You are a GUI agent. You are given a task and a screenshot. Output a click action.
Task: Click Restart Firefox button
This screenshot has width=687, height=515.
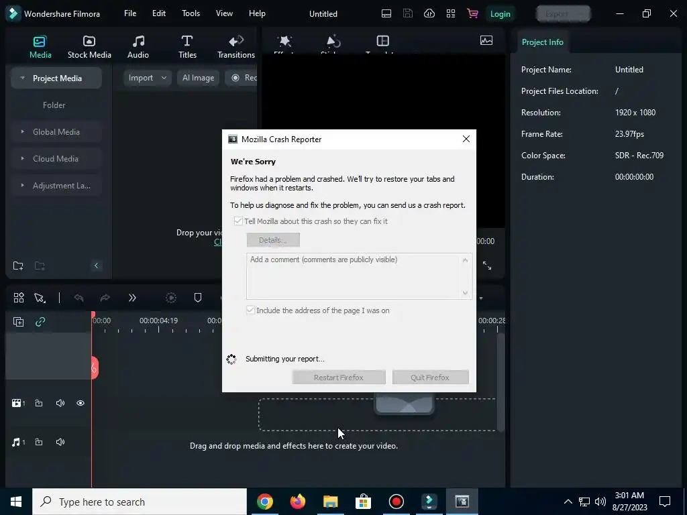point(339,377)
